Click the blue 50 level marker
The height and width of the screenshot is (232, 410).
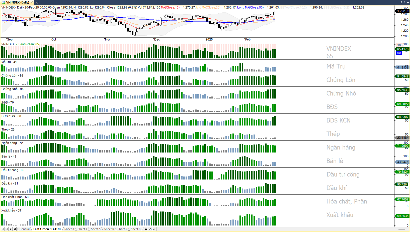coord(399,53)
